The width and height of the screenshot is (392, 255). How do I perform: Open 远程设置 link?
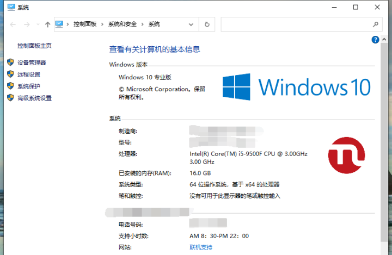point(29,74)
